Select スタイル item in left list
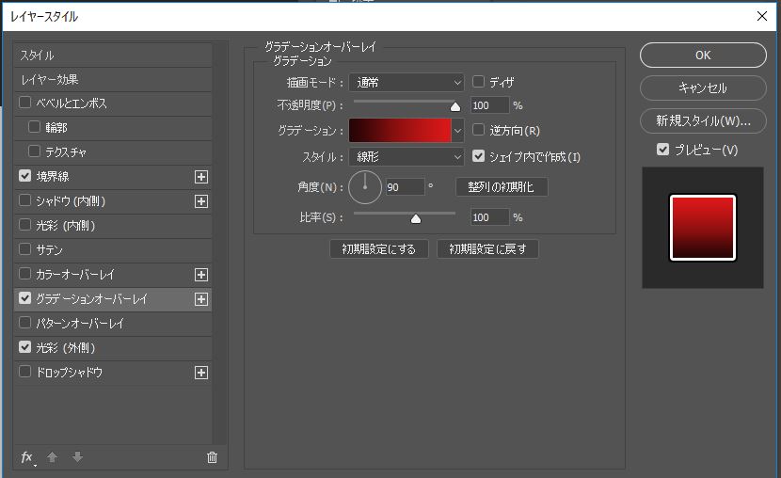781x478 pixels. (113, 56)
